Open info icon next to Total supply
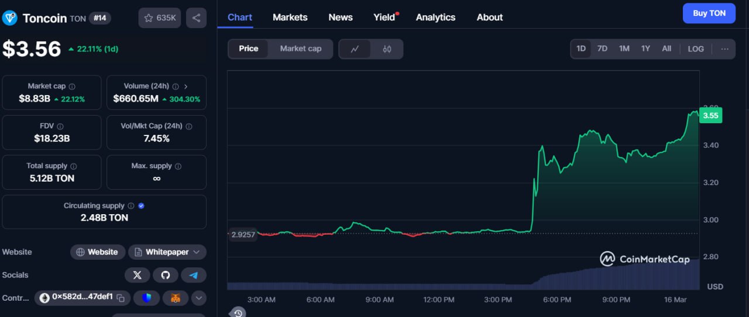Viewport: 749px width, 317px height. pyautogui.click(x=73, y=166)
